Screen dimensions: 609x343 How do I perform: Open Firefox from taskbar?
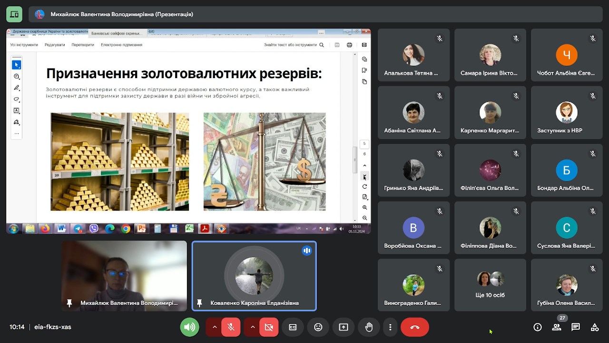(45, 229)
